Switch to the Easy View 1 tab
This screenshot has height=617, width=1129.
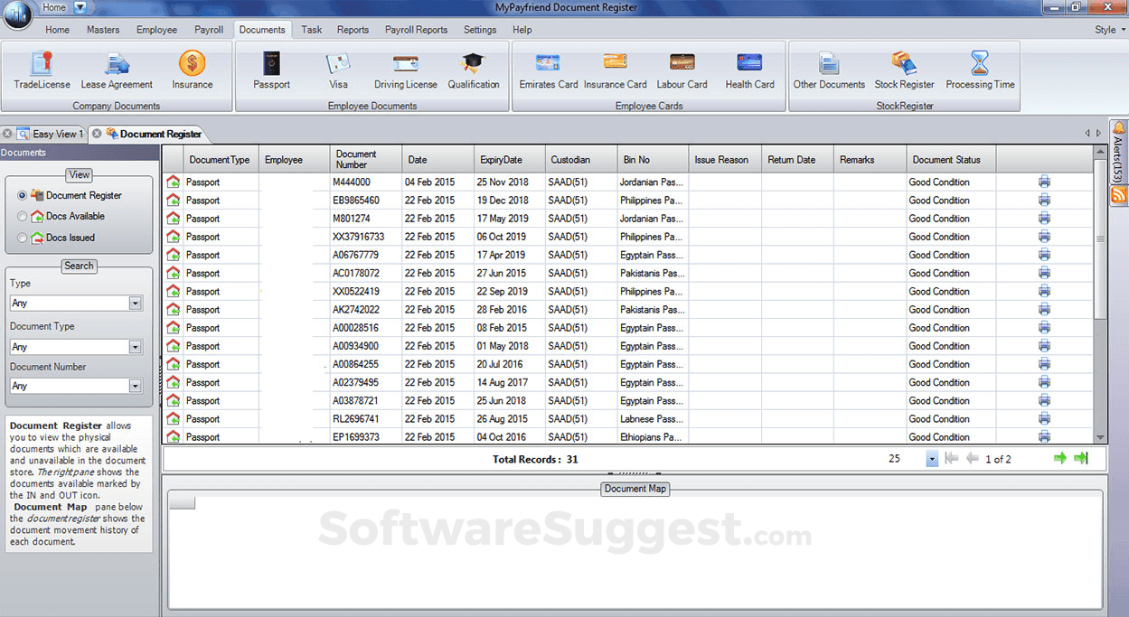tap(57, 134)
